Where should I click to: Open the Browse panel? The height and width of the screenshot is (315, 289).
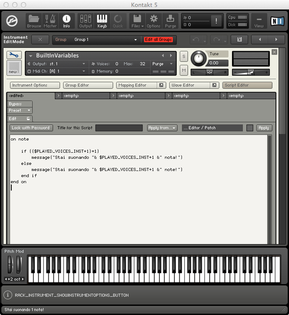(34, 21)
